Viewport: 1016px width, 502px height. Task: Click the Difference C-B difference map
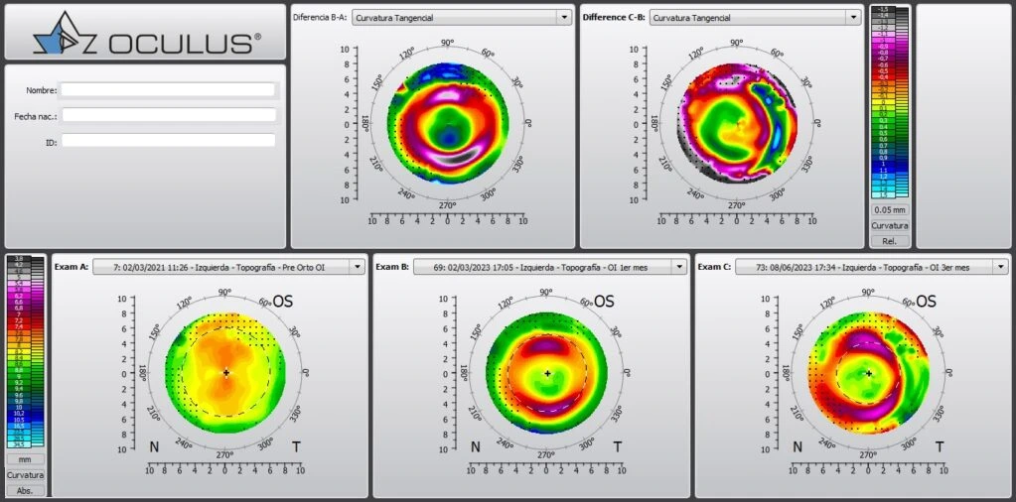[736, 124]
